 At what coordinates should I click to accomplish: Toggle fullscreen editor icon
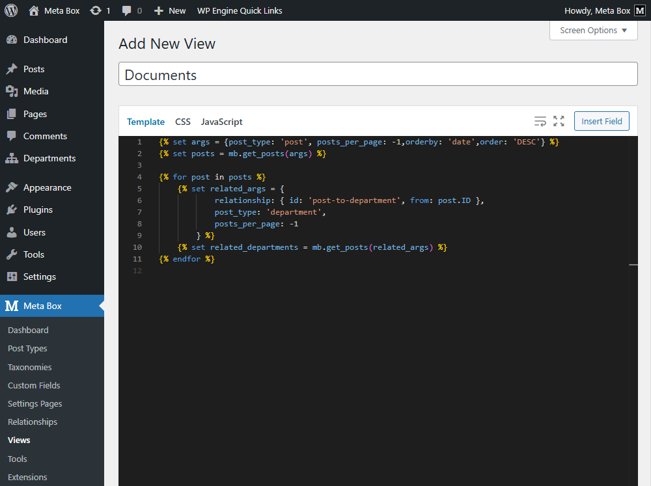tap(559, 121)
